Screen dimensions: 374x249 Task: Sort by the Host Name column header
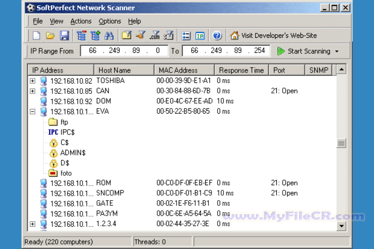point(124,71)
